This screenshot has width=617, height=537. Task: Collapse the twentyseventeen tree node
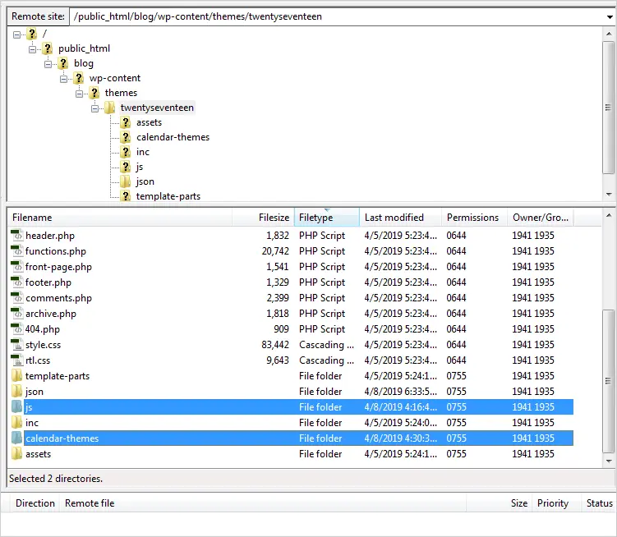(x=94, y=108)
